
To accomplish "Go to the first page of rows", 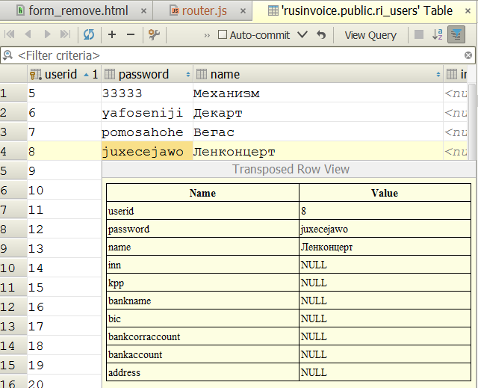I will point(10,35).
